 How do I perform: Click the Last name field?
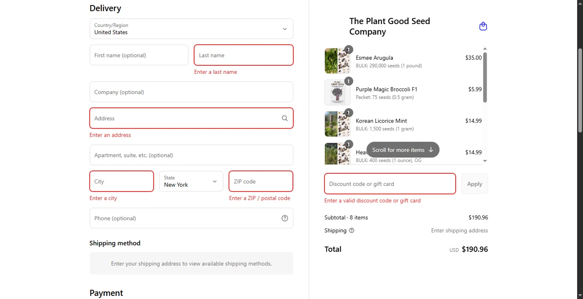pyautogui.click(x=244, y=55)
